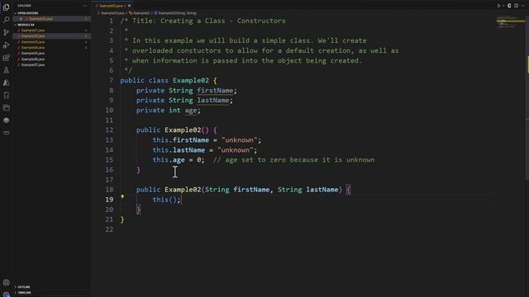Click the Example02.java file breadcrumb

[x=112, y=13]
